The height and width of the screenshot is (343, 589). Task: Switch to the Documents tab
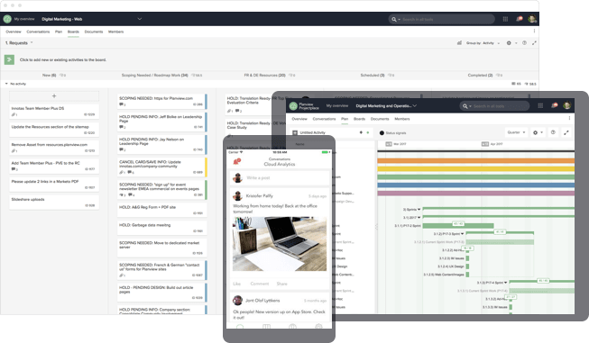coord(94,32)
